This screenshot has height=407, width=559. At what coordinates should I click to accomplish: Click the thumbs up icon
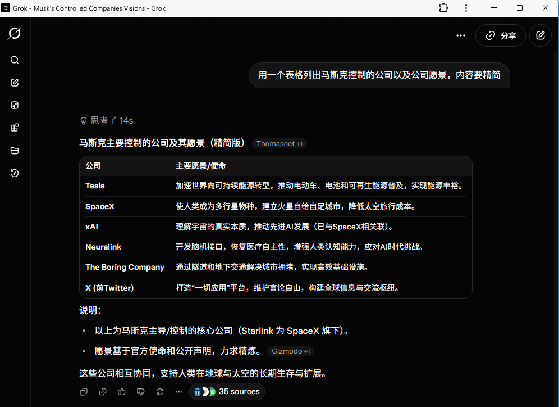[122, 392]
